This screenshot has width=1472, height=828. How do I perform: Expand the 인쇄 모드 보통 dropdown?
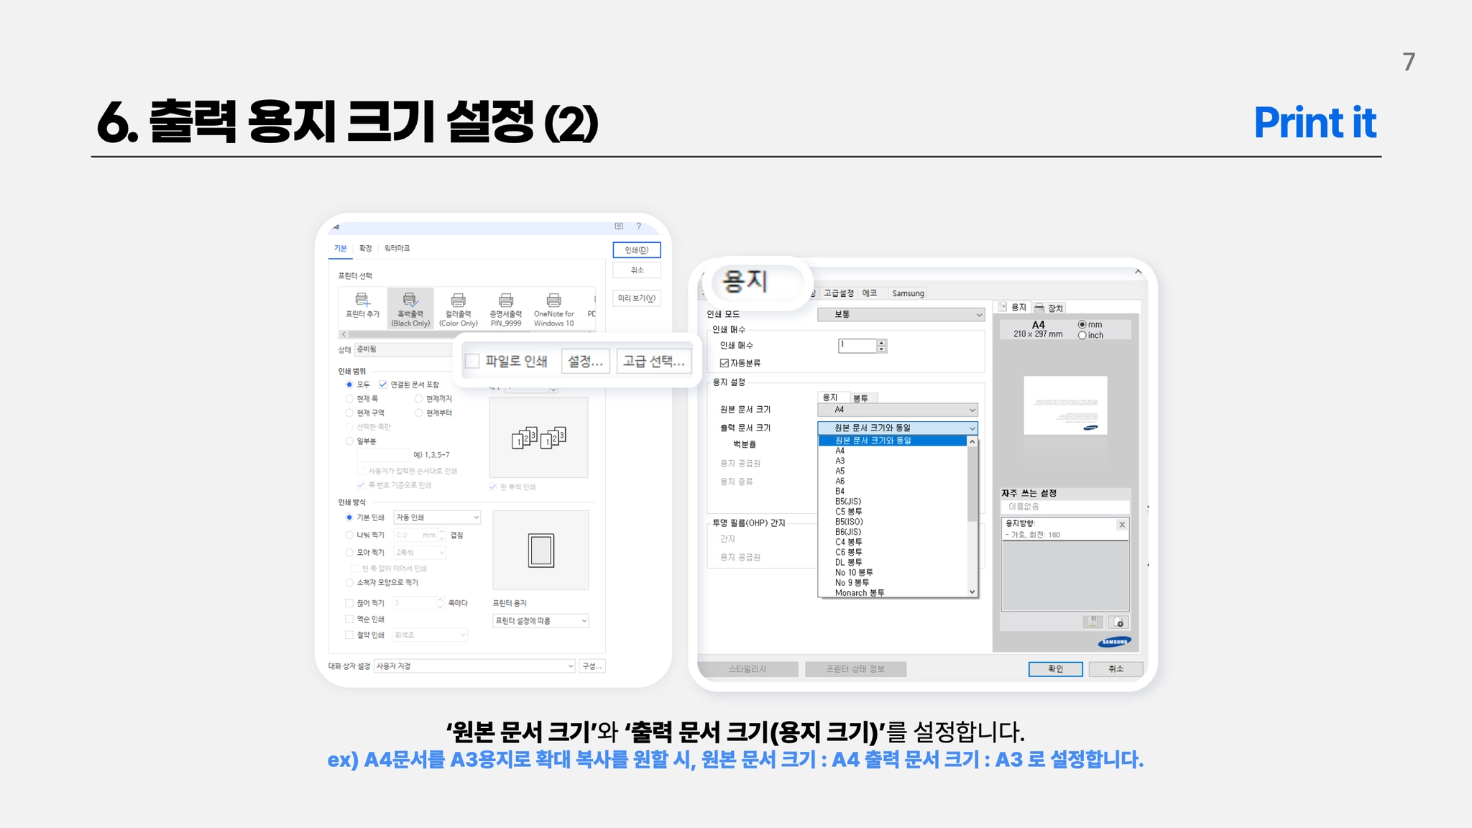coord(901,315)
